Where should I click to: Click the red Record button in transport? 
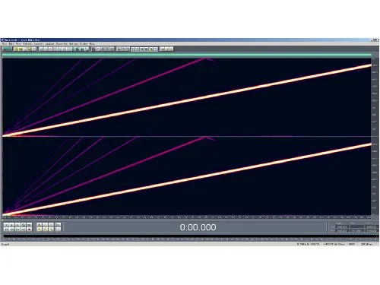coord(29,230)
